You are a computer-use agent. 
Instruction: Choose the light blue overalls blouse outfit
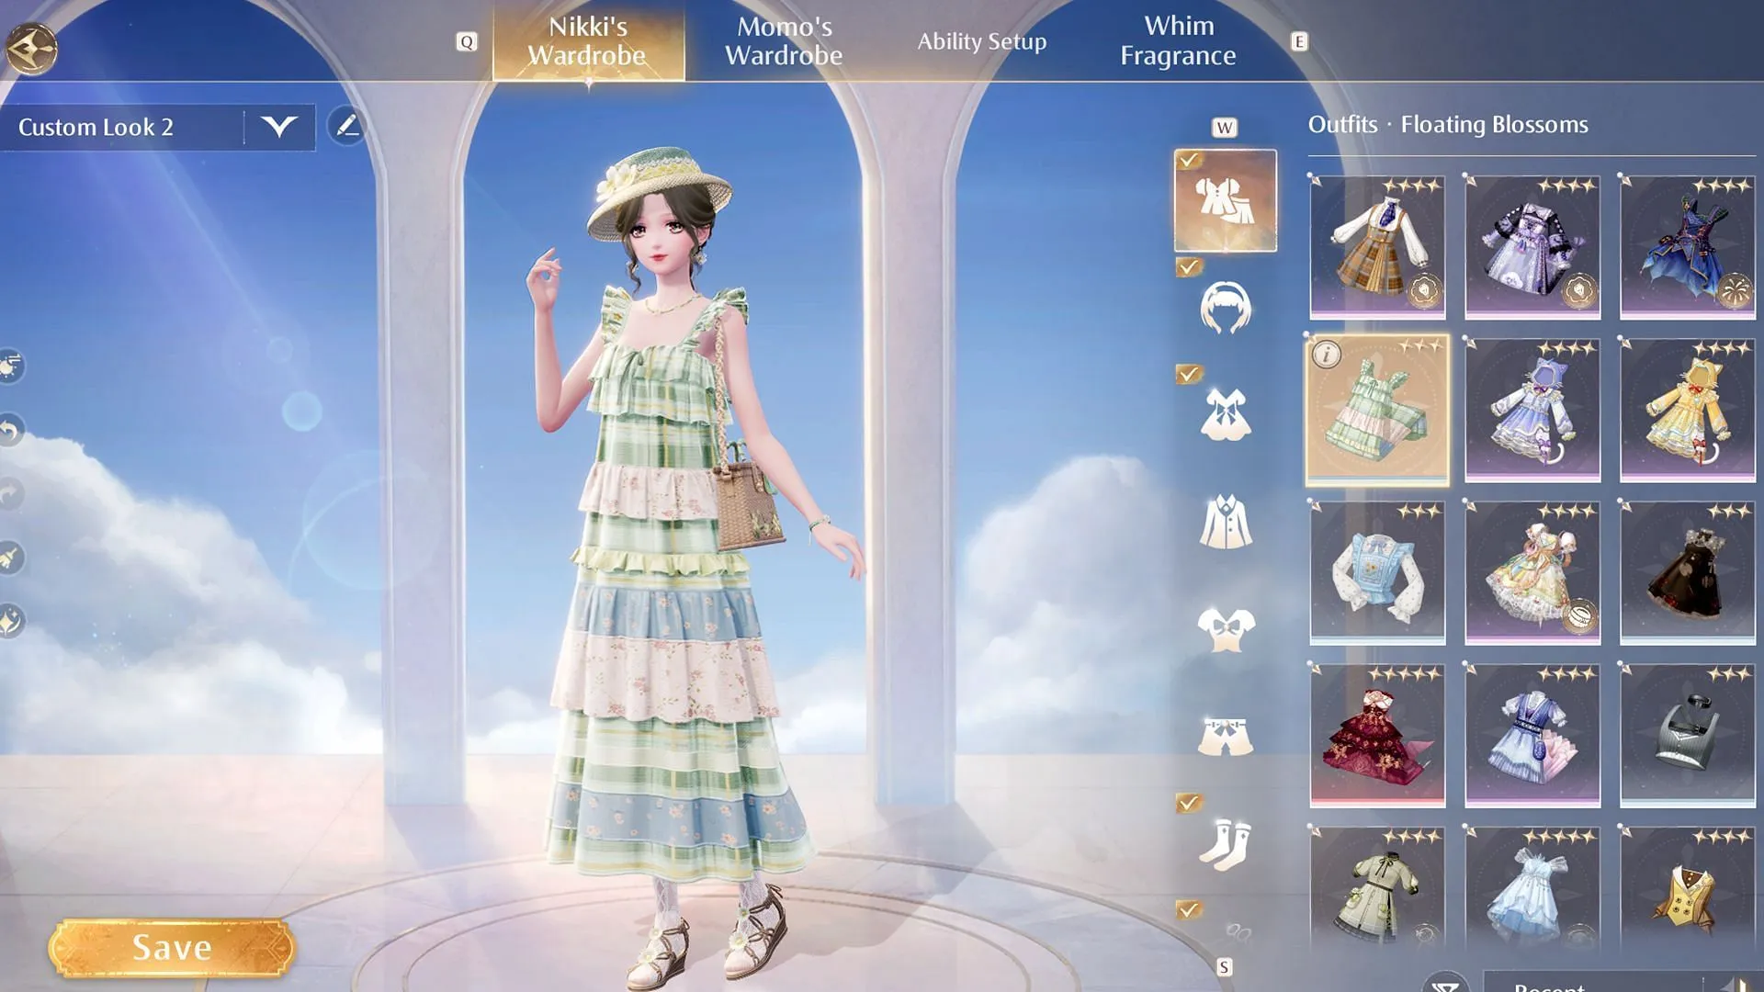tap(1377, 573)
